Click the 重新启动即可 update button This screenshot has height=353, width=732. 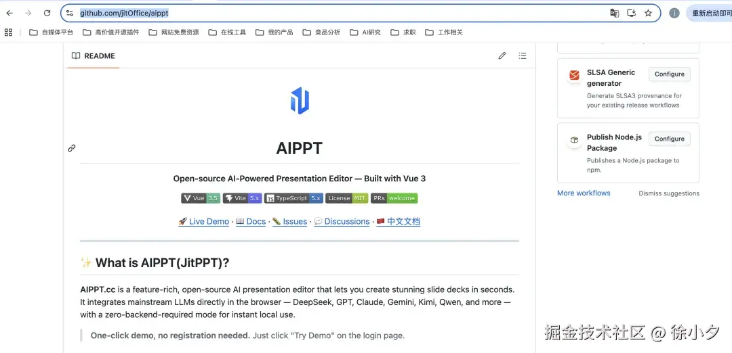click(x=710, y=13)
